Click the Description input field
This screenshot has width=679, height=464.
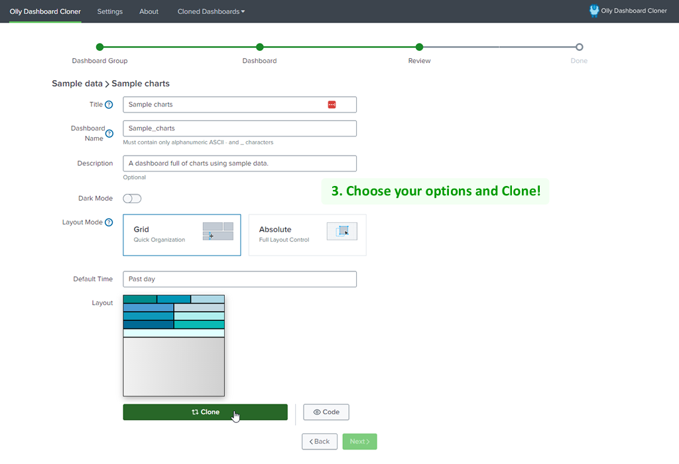(240, 163)
